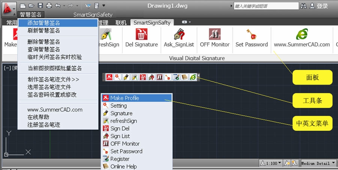
Task: Select Sign Del in the English menu
Action: tap(137, 128)
